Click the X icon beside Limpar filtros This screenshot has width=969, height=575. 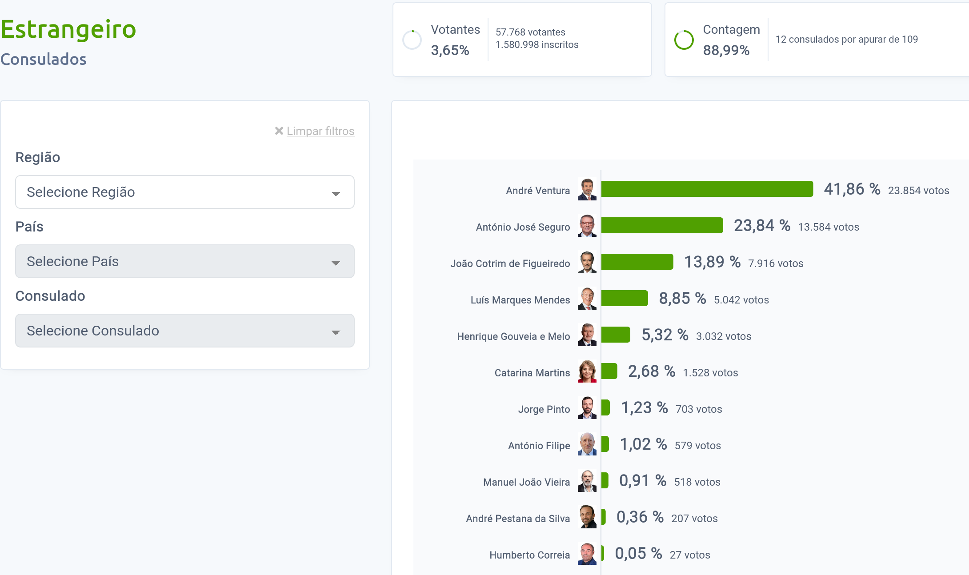tap(279, 131)
